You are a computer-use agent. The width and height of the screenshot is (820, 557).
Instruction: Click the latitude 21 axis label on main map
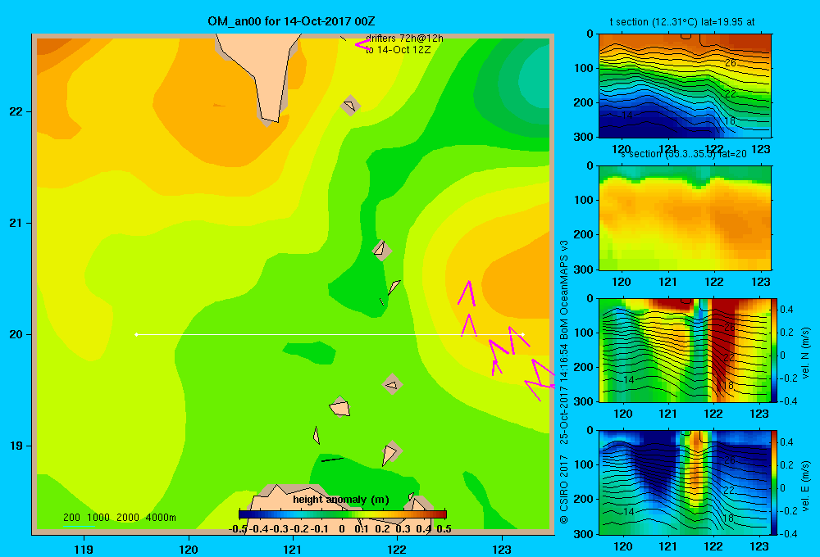point(16,223)
